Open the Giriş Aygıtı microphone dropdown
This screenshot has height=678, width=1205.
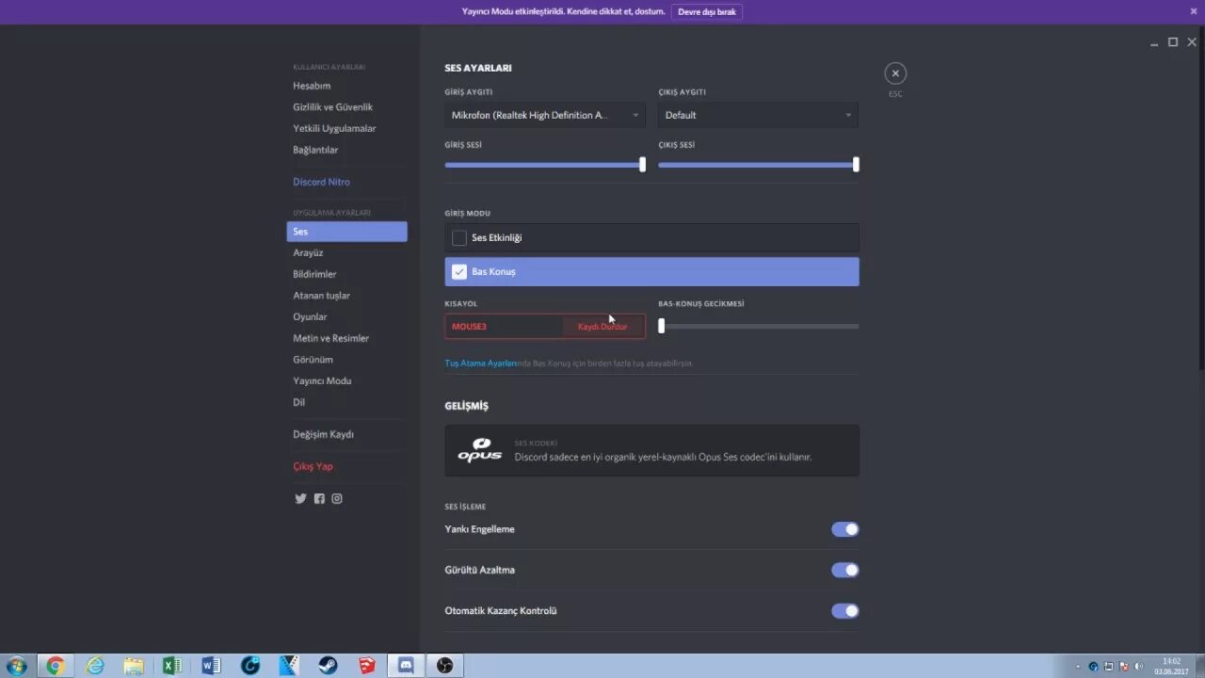(545, 115)
